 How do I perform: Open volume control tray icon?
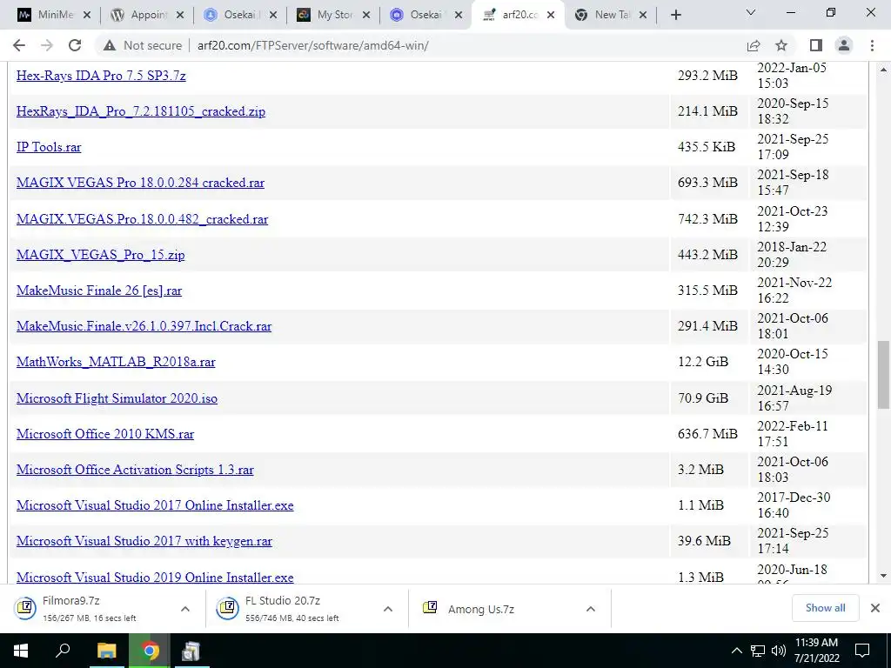click(779, 651)
